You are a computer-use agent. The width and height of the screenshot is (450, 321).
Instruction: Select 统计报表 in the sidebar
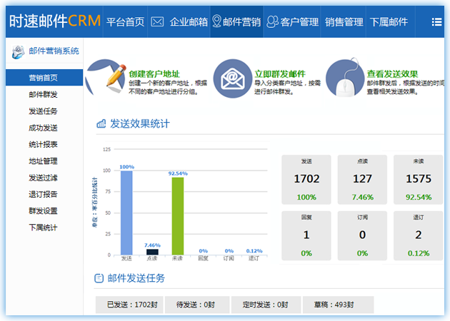tap(43, 144)
